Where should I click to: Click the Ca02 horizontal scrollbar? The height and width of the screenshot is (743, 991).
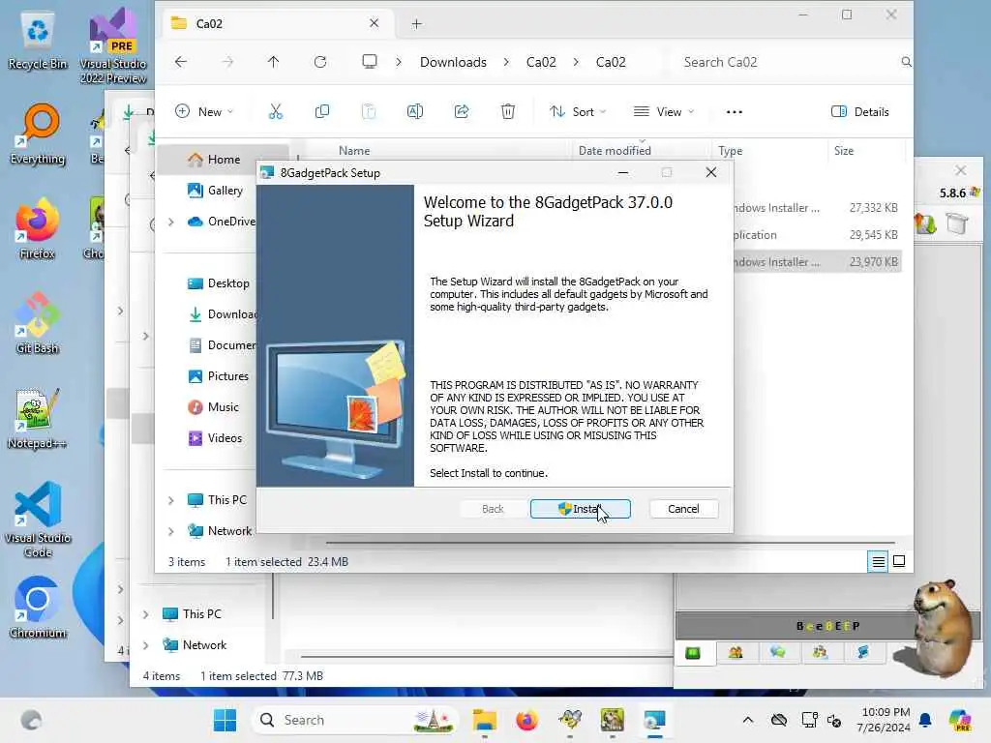point(610,542)
